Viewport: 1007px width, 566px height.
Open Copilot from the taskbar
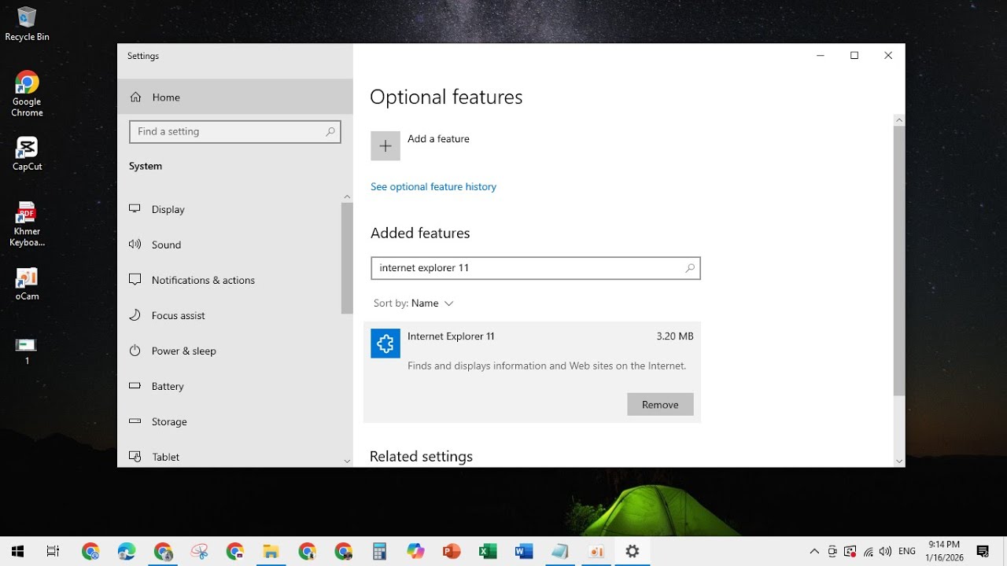(x=416, y=551)
